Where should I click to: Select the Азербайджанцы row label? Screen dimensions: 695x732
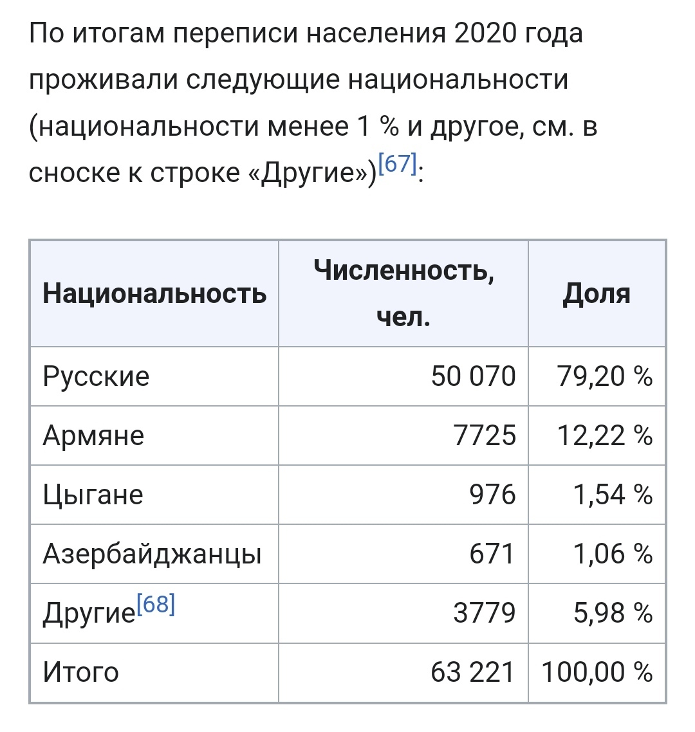pyautogui.click(x=152, y=554)
